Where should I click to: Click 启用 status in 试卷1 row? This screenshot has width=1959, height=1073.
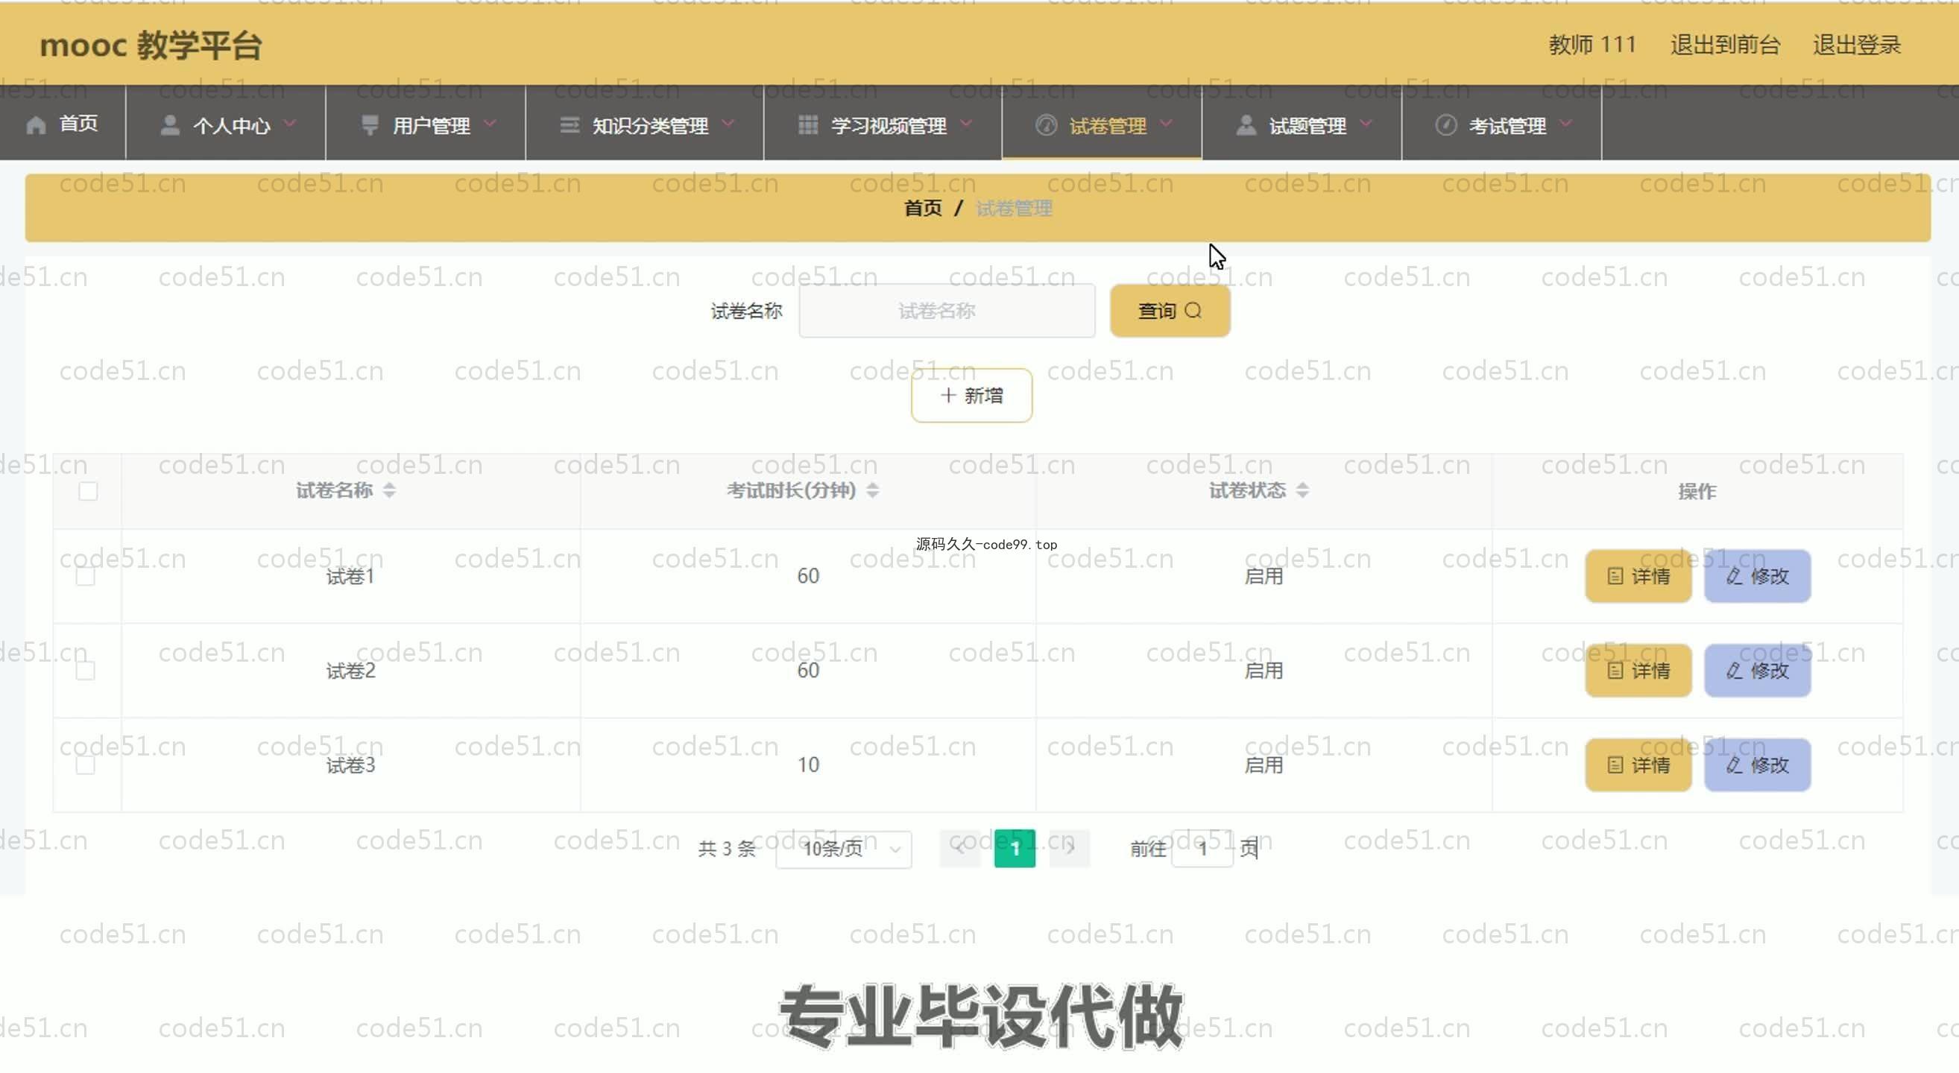click(x=1264, y=576)
